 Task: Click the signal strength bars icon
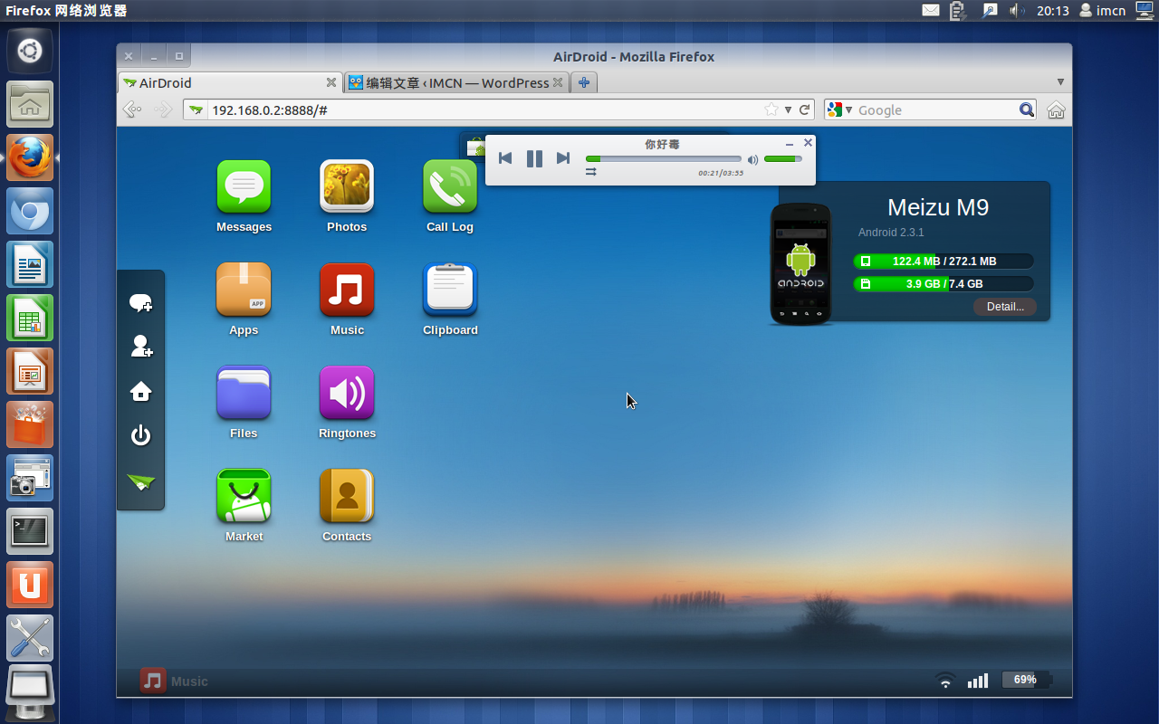[x=978, y=681]
